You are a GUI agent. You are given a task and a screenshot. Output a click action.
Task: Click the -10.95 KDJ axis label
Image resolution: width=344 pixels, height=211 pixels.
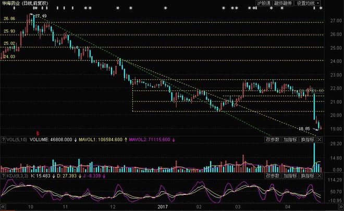(x=335, y=200)
